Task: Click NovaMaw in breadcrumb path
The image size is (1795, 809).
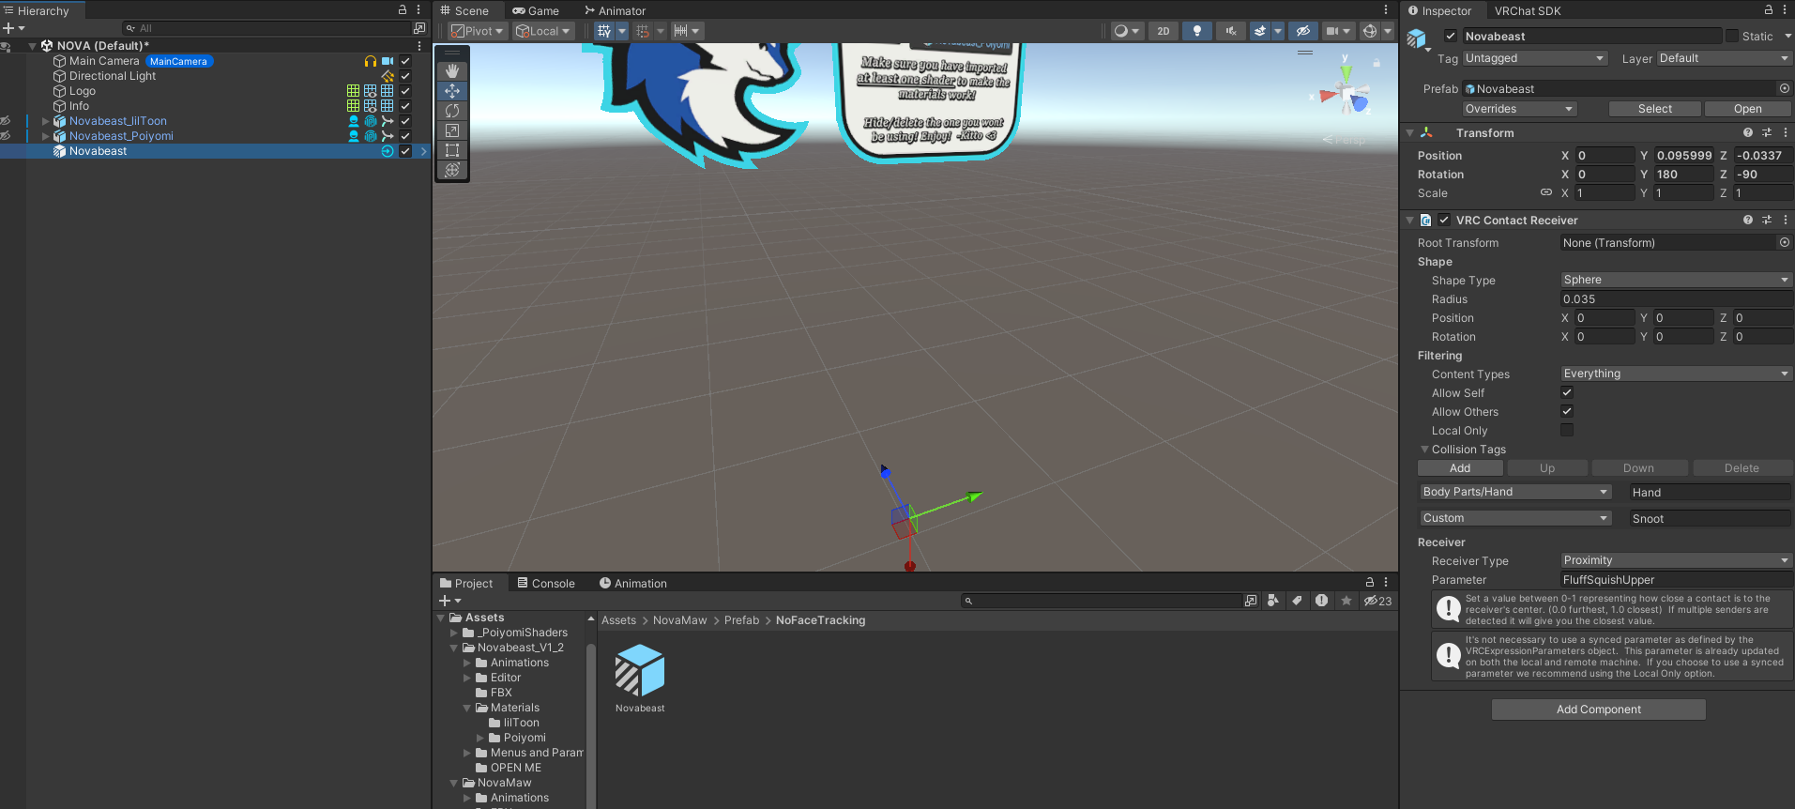Action: [x=679, y=620]
